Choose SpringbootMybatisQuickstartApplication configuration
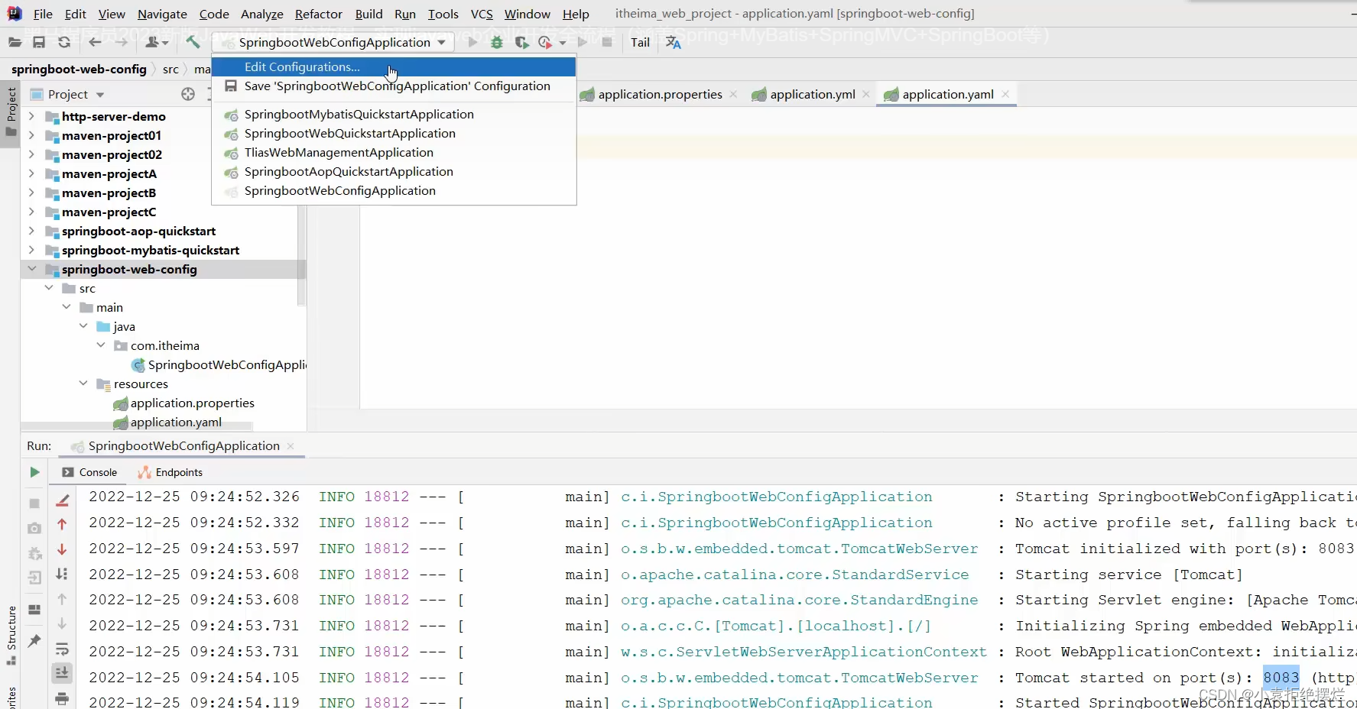This screenshot has width=1357, height=709. tap(393, 115)
